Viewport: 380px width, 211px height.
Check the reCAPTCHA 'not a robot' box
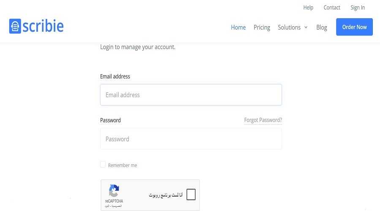click(x=191, y=195)
